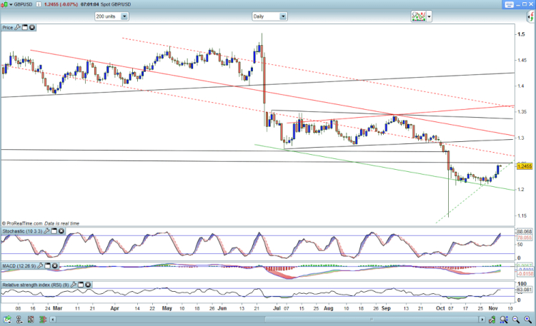Click the Stochastic panel window icon
Image resolution: width=536 pixels, height=326 pixels.
point(54,231)
